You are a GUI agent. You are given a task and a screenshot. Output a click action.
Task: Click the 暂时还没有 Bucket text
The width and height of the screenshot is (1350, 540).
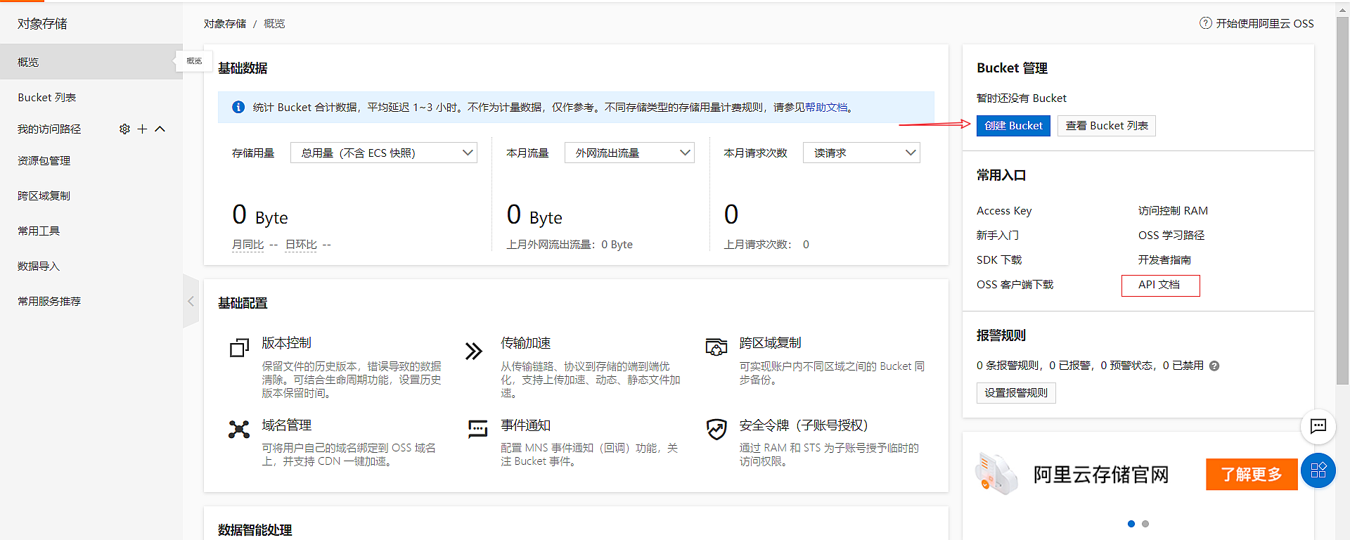point(1022,98)
